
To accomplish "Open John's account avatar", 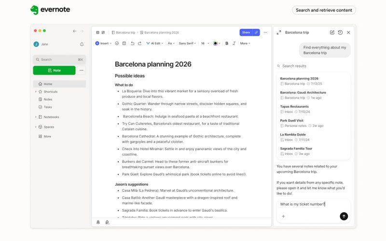I will click(x=36, y=44).
